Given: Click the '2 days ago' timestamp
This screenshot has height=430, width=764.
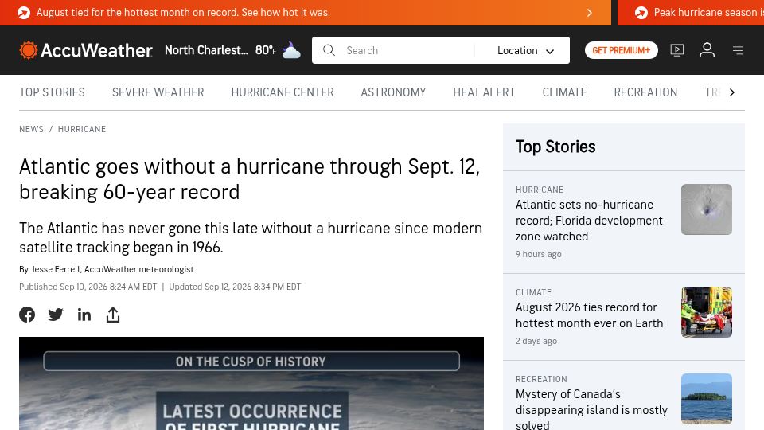Looking at the screenshot, I should pos(536,341).
